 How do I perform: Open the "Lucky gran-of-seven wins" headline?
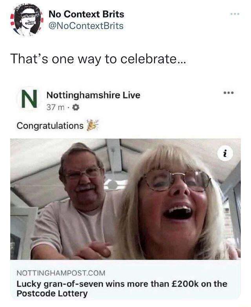pos(122,284)
